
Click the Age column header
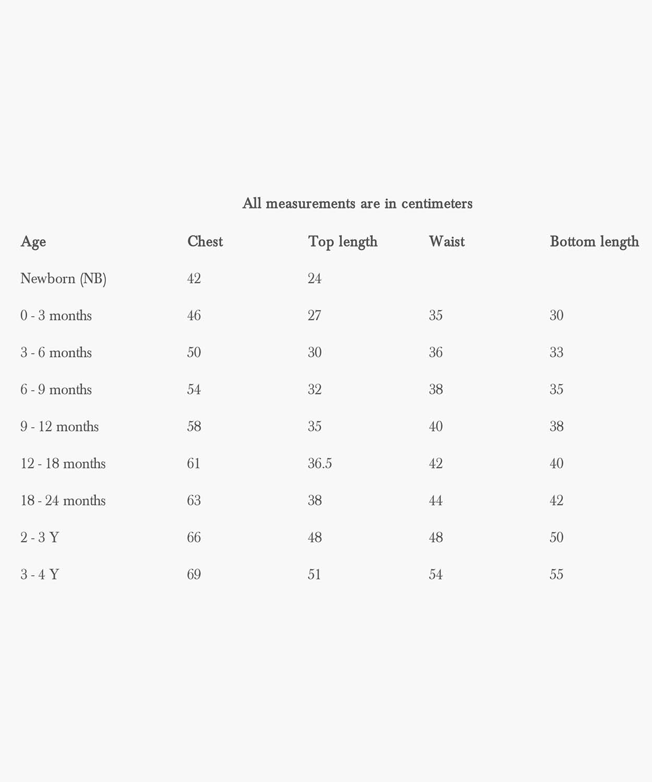pyautogui.click(x=33, y=242)
